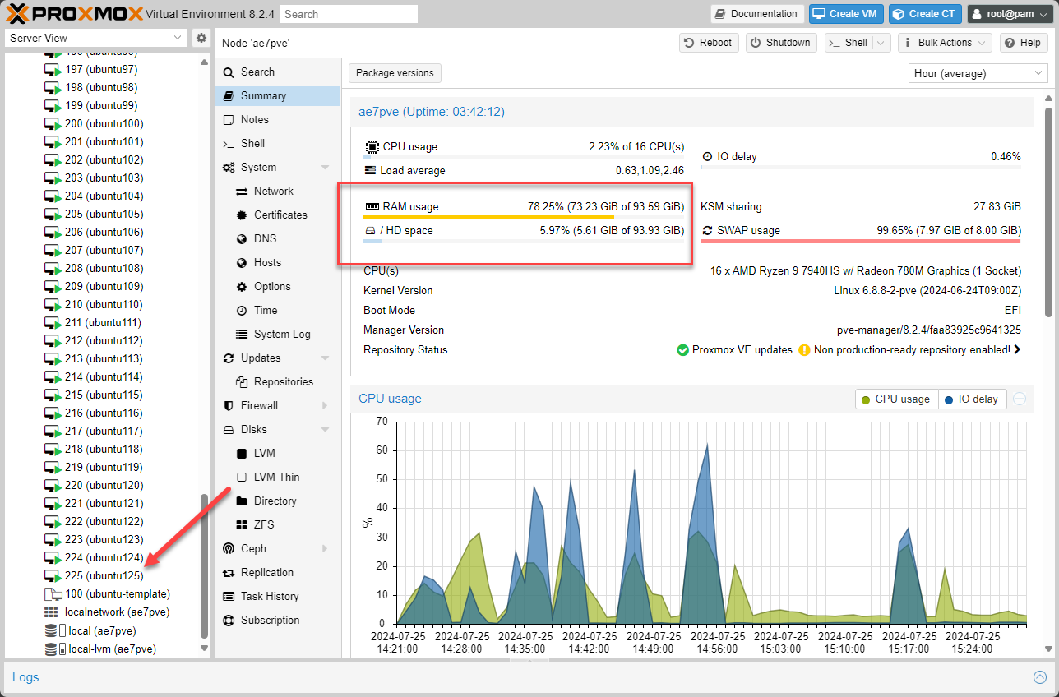
Task: Select the local-lvm (ae7pve) storage
Action: [x=112, y=649]
